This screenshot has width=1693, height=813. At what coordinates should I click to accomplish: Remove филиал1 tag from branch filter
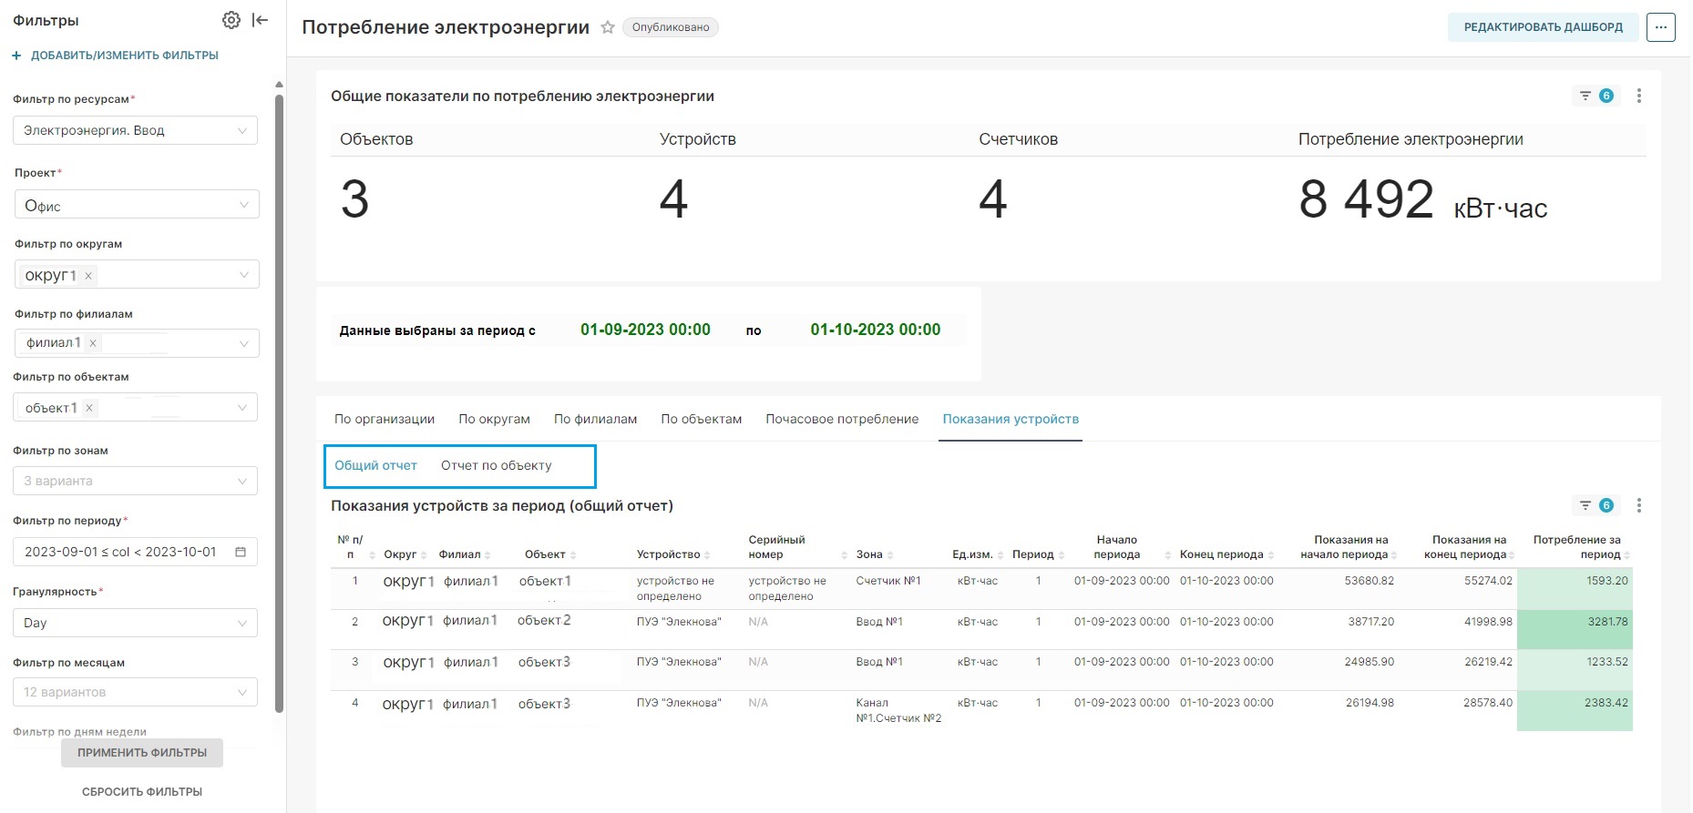tap(93, 343)
